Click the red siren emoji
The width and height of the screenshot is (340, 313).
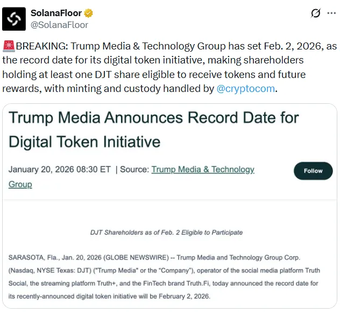coord(8,46)
